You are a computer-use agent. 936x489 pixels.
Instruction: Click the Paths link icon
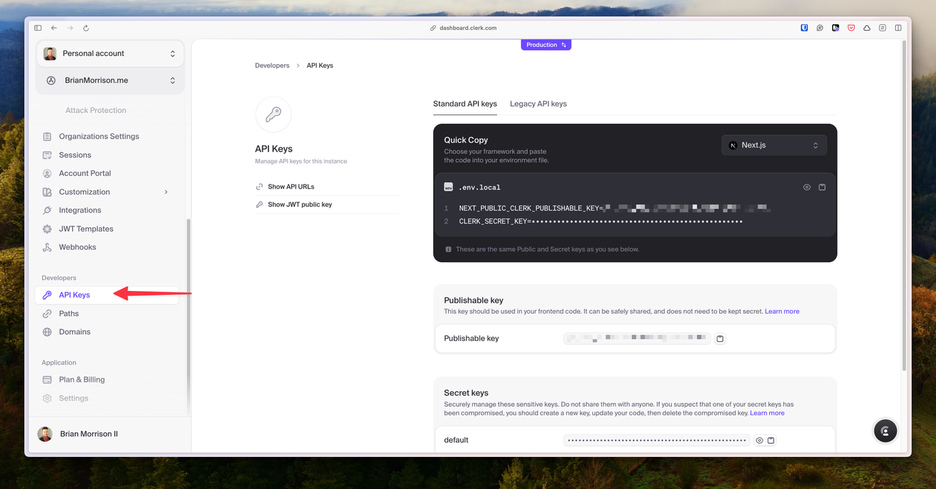click(x=47, y=313)
